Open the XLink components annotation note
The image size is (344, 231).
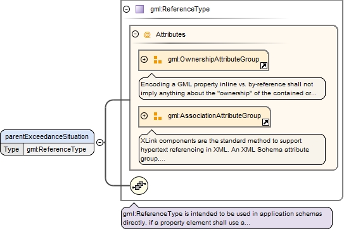coord(232,150)
